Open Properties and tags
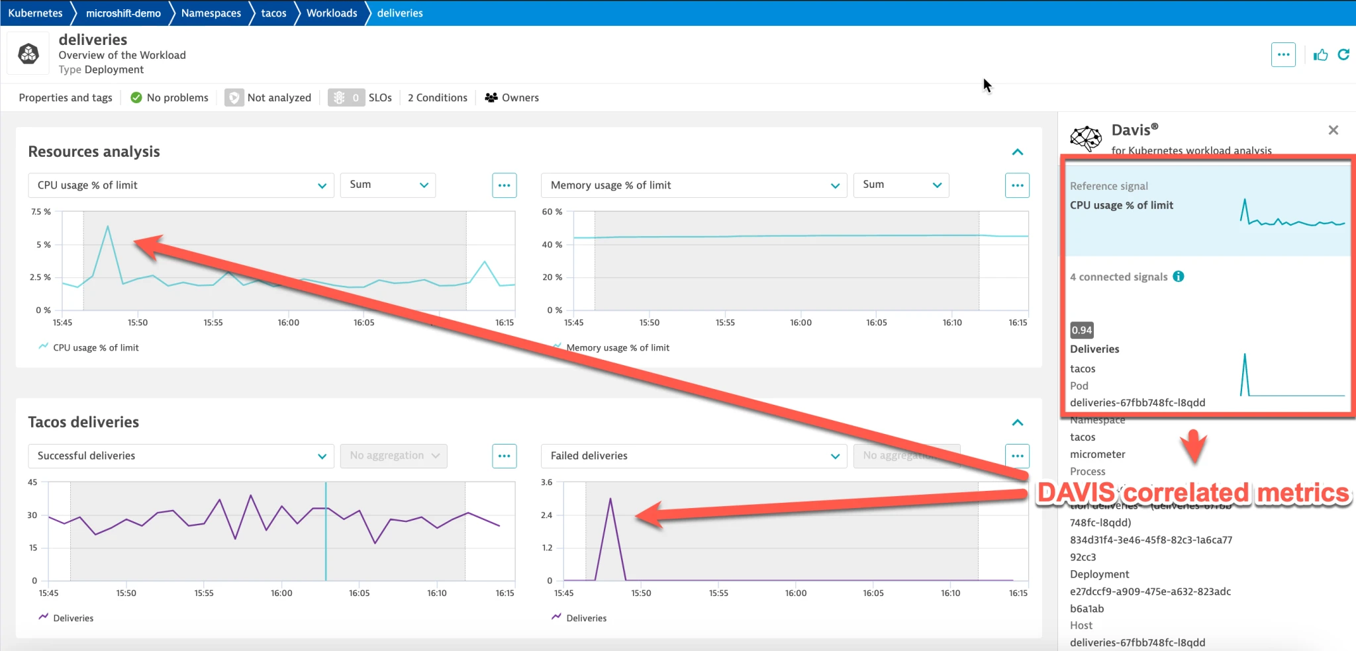1356x651 pixels. tap(66, 98)
